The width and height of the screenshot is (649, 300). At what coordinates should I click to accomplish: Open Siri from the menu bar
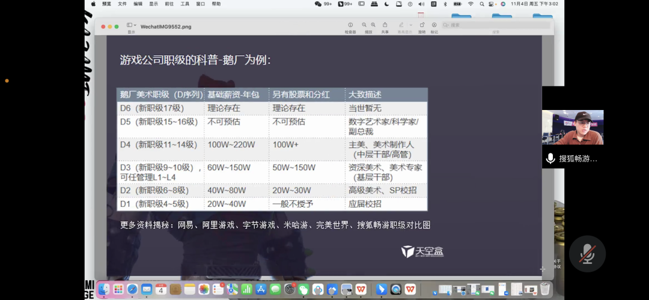tap(503, 4)
